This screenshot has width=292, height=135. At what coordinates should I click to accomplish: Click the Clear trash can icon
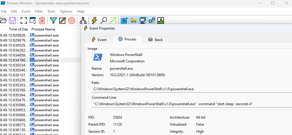tap(42, 20)
